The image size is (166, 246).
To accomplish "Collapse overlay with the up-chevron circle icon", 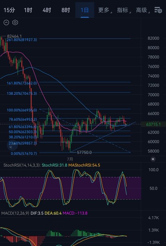I will coord(6,22).
